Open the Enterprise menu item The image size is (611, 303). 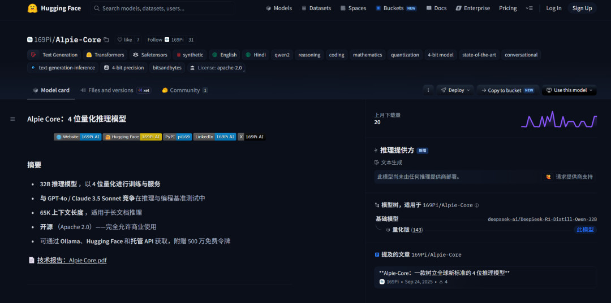click(x=472, y=8)
